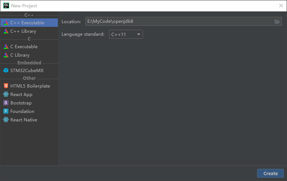Click the CMake icon beside C++ Library
The width and height of the screenshot is (287, 181).
click(6, 31)
